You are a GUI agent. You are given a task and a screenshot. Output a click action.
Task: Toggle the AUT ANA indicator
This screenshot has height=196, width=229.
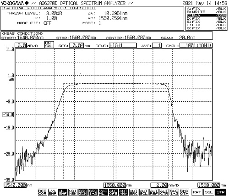(x=124, y=192)
